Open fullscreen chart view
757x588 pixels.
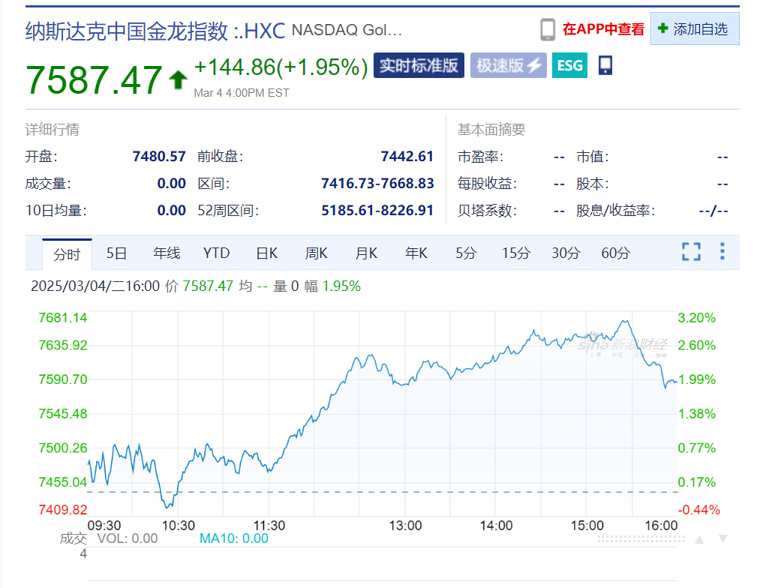691,252
